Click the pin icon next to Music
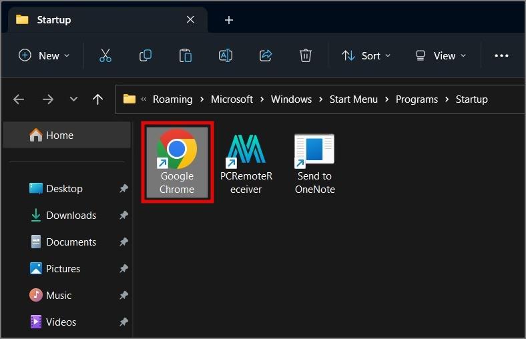Viewport: 526px width, 339px height. pos(123,295)
